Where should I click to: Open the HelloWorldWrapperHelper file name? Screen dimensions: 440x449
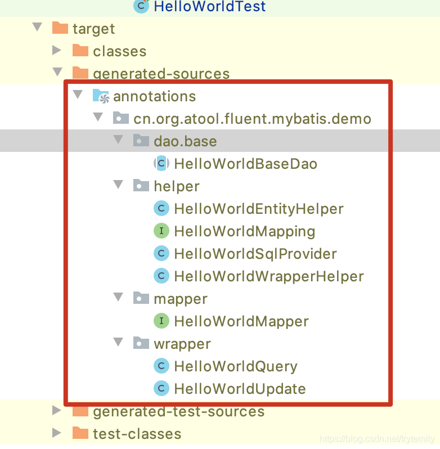269,276
